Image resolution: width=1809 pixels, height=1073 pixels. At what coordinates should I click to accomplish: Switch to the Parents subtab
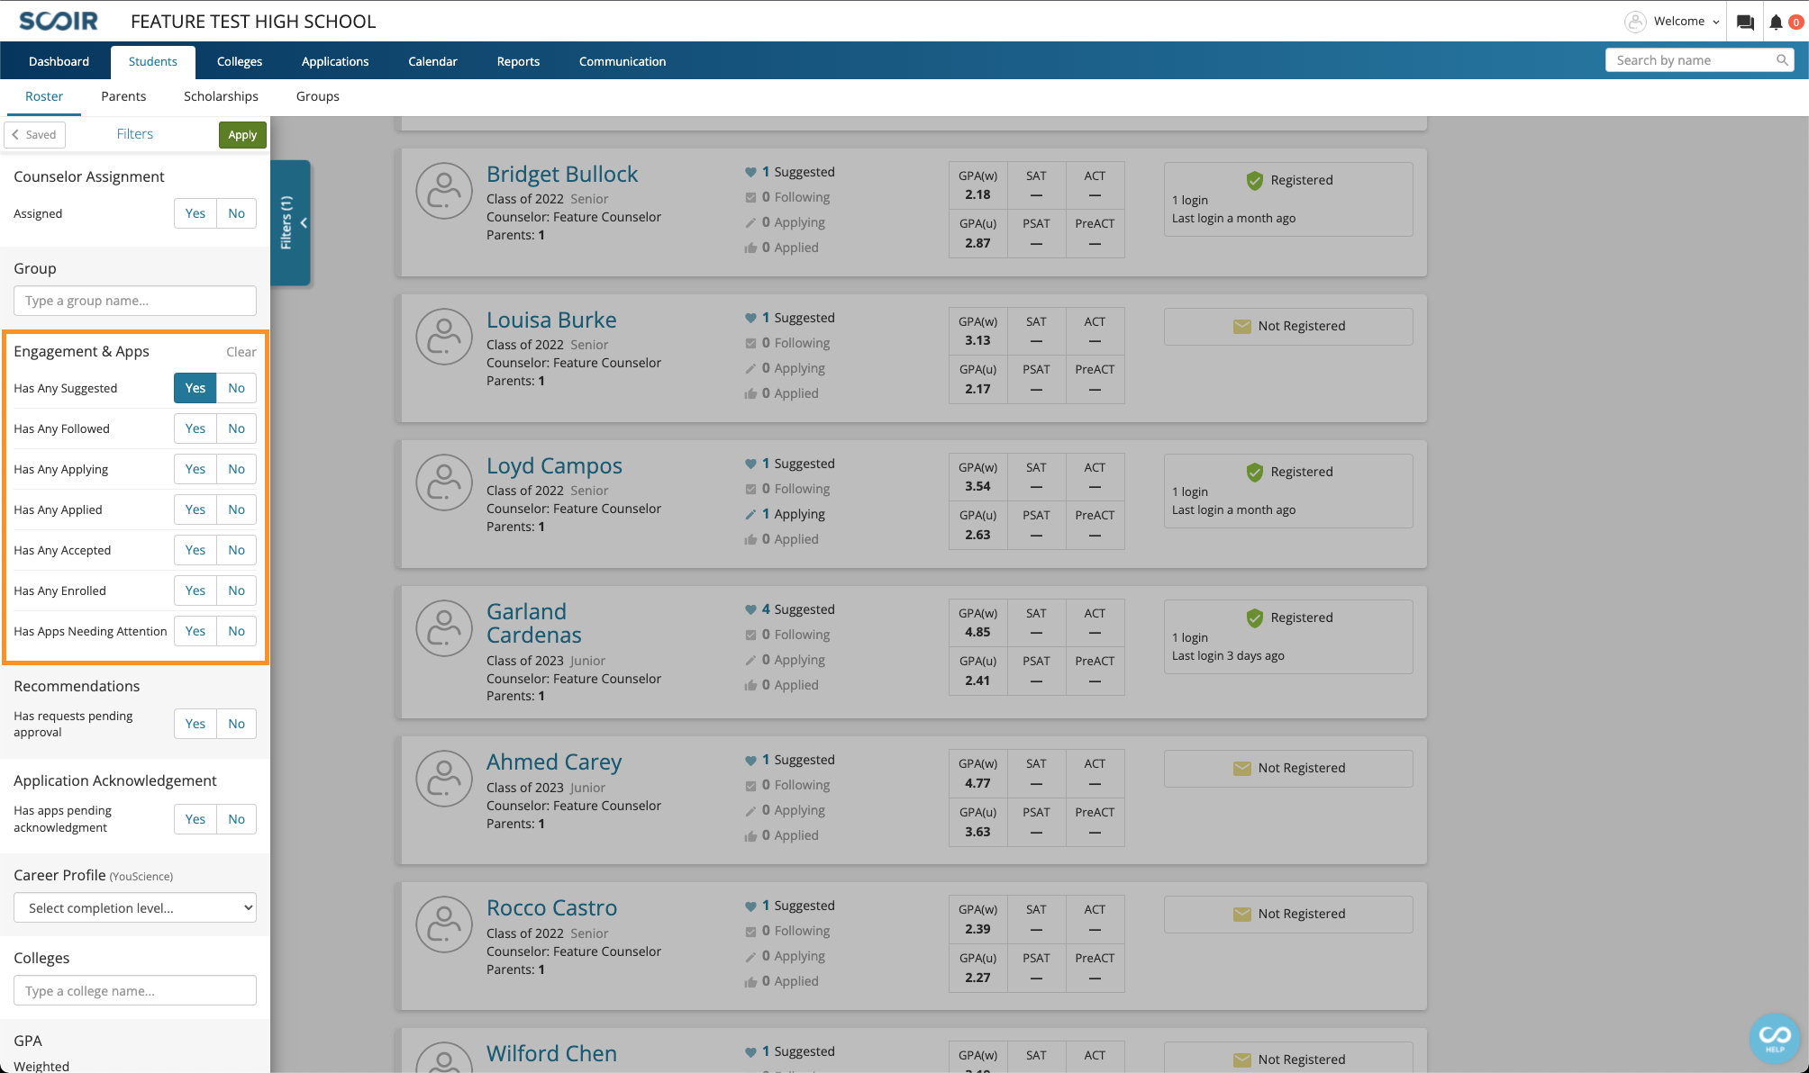coord(123,96)
